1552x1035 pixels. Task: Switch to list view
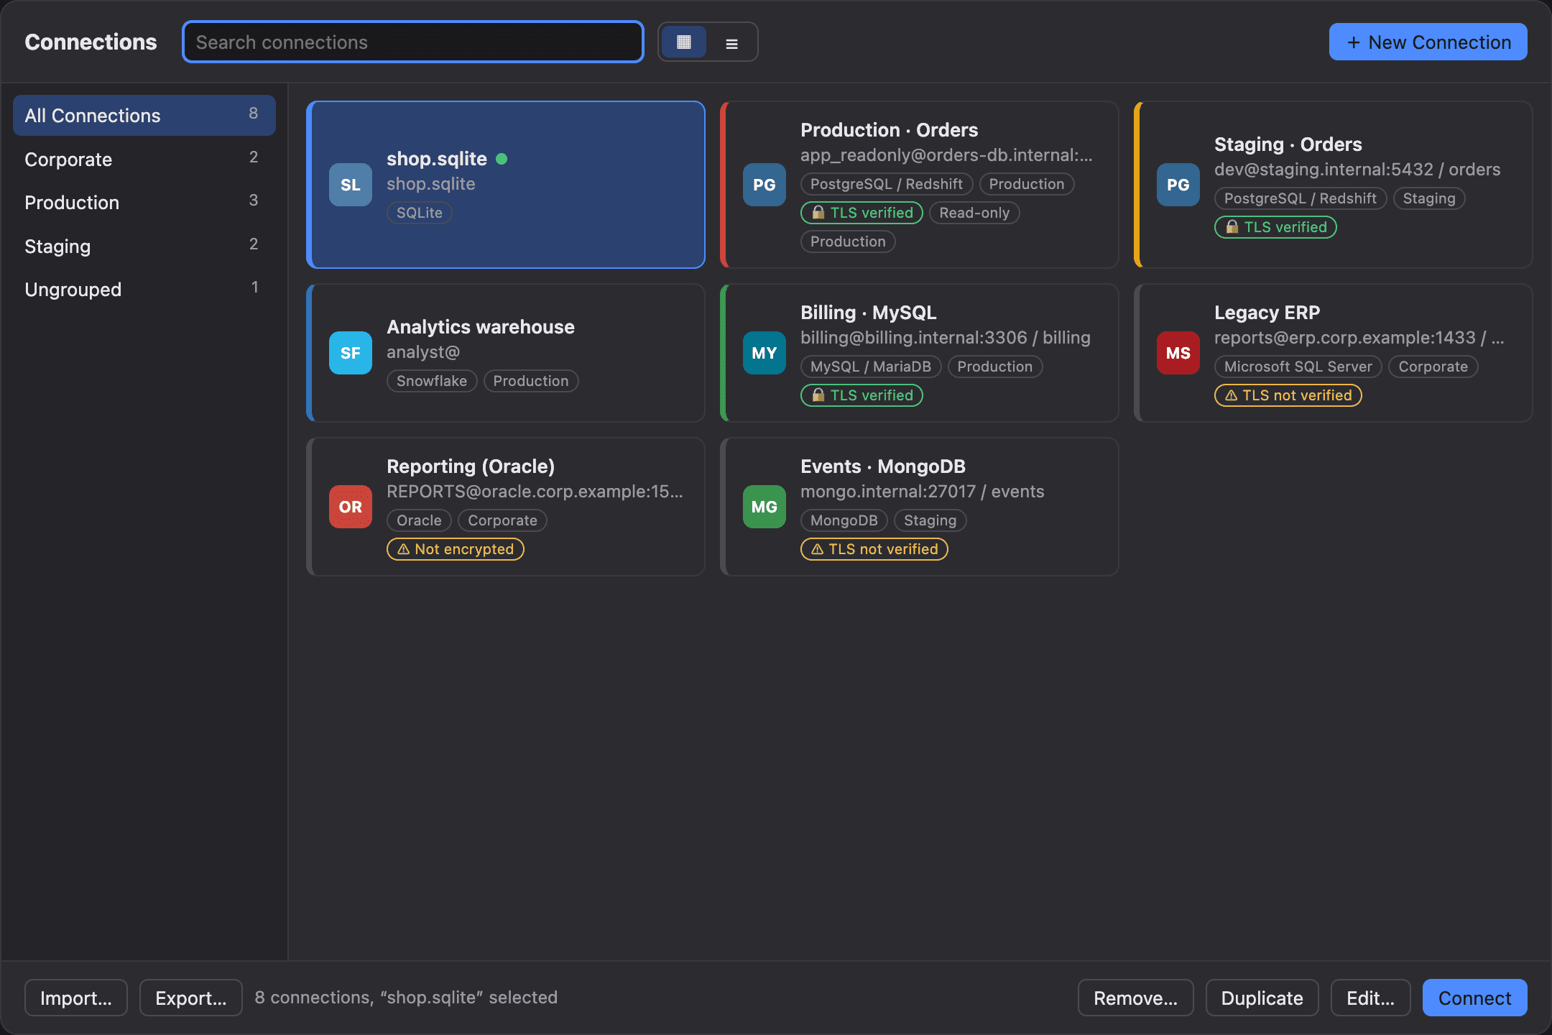coord(731,42)
